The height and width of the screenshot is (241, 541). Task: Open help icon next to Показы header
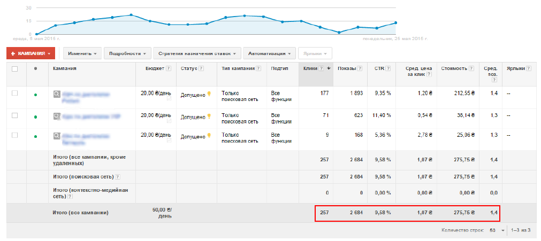(x=360, y=68)
